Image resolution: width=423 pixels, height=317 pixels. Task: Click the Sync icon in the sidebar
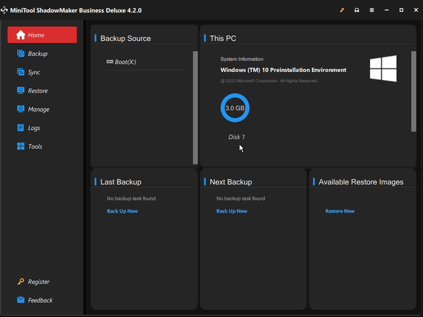[x=20, y=72]
